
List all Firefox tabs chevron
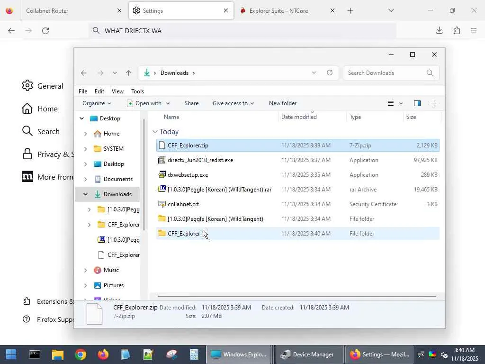pyautogui.click(x=391, y=10)
